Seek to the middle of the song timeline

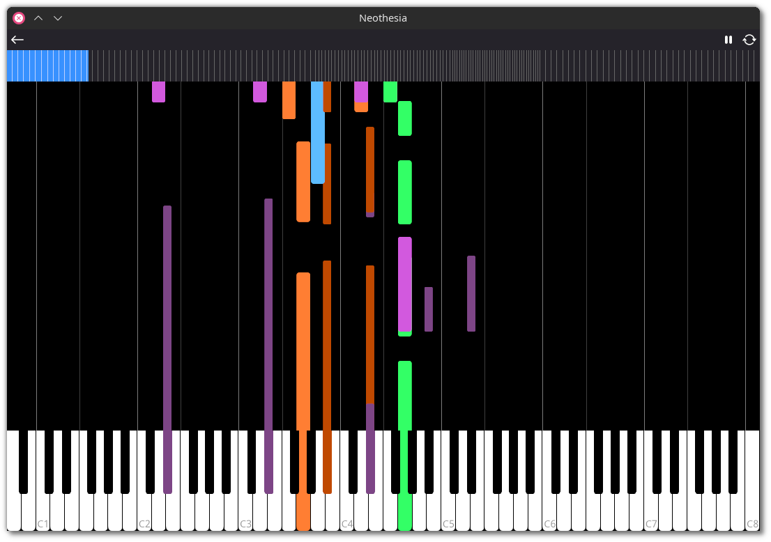[x=383, y=66]
